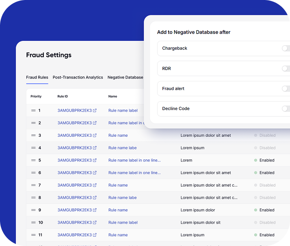Grab the reorder handle of priority 2
290x246 pixels.
click(x=34, y=123)
